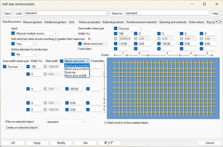Open the Manual multiple zones dropdown
223x147 pixels.
[x=36, y=33]
